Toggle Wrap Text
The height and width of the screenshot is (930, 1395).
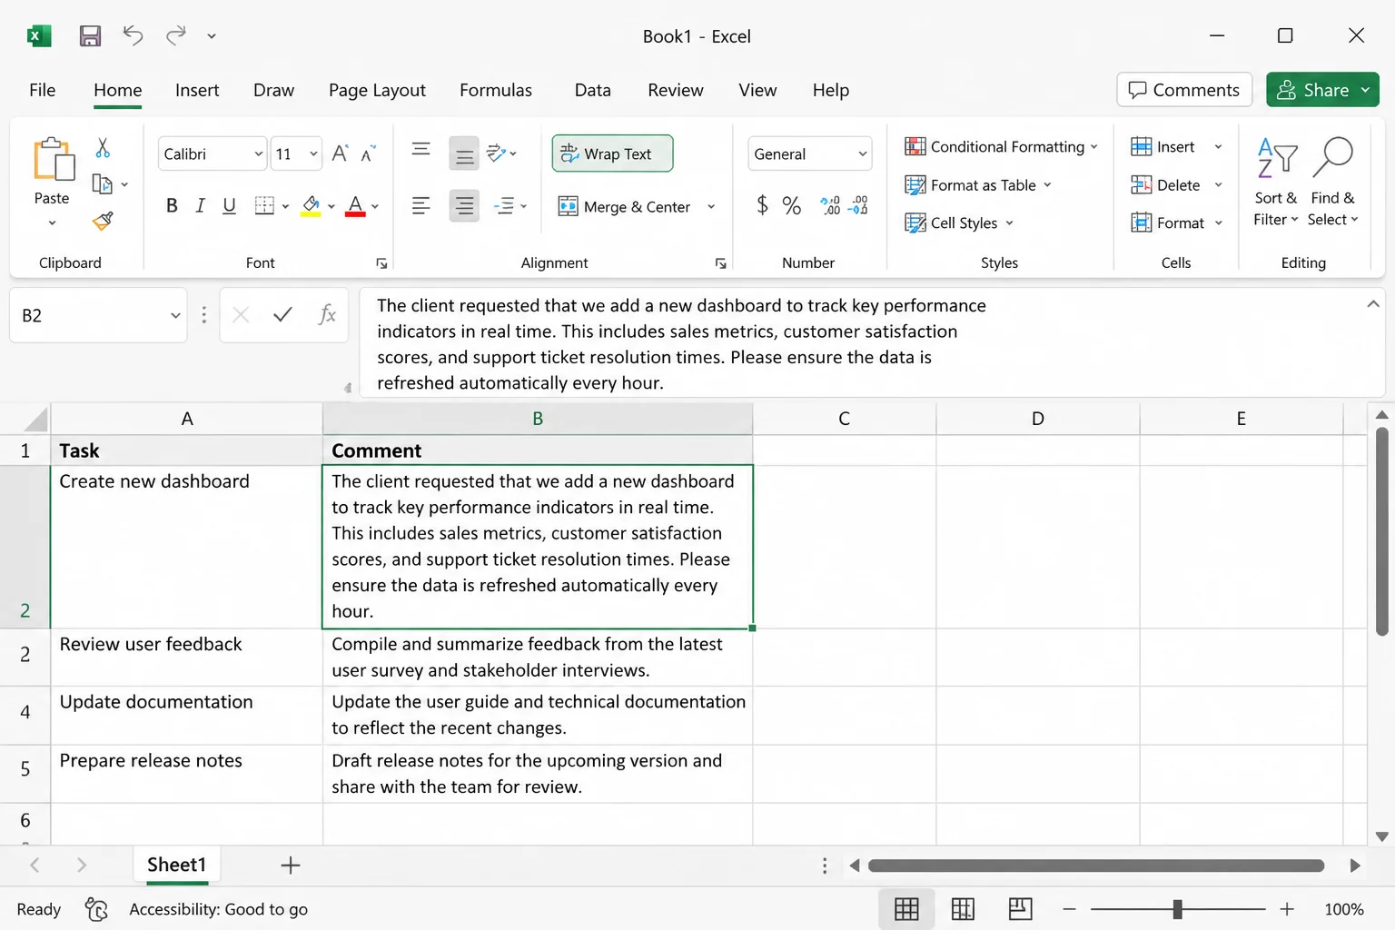tap(612, 153)
